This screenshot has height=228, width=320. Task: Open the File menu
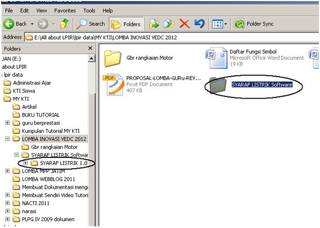[x=9, y=11]
